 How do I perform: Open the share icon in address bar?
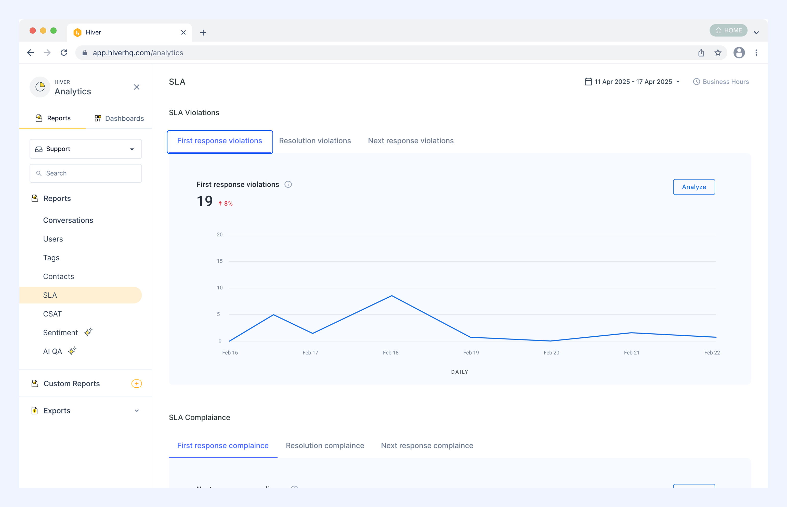point(701,53)
